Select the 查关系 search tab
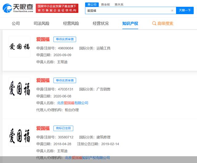 119,5
